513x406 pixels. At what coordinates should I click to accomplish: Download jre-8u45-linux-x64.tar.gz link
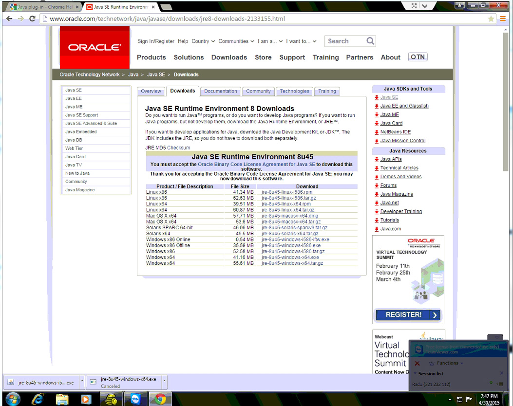coord(288,210)
